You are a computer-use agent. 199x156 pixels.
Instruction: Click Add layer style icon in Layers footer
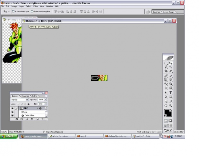point(17,119)
